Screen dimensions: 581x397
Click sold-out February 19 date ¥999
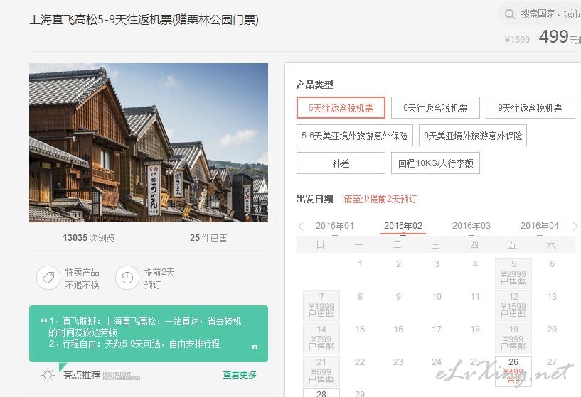tap(513, 338)
